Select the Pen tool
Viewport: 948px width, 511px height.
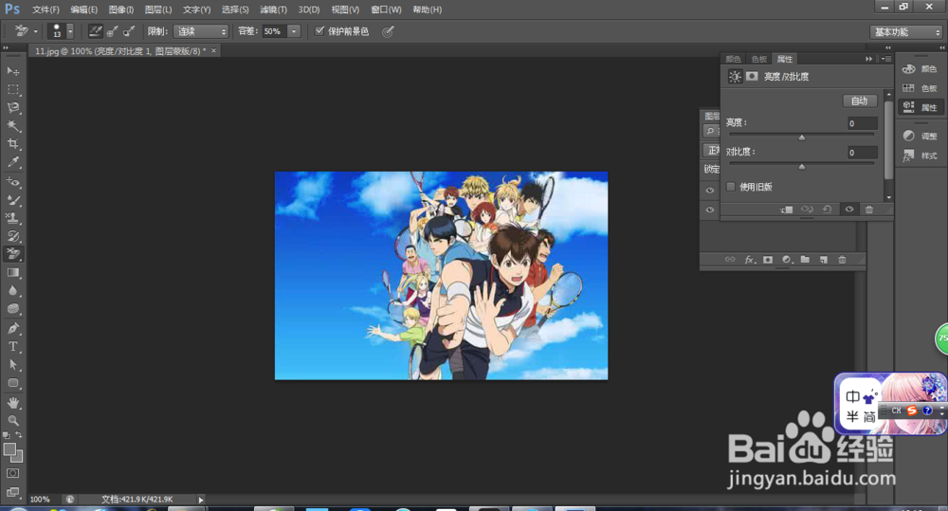point(12,328)
